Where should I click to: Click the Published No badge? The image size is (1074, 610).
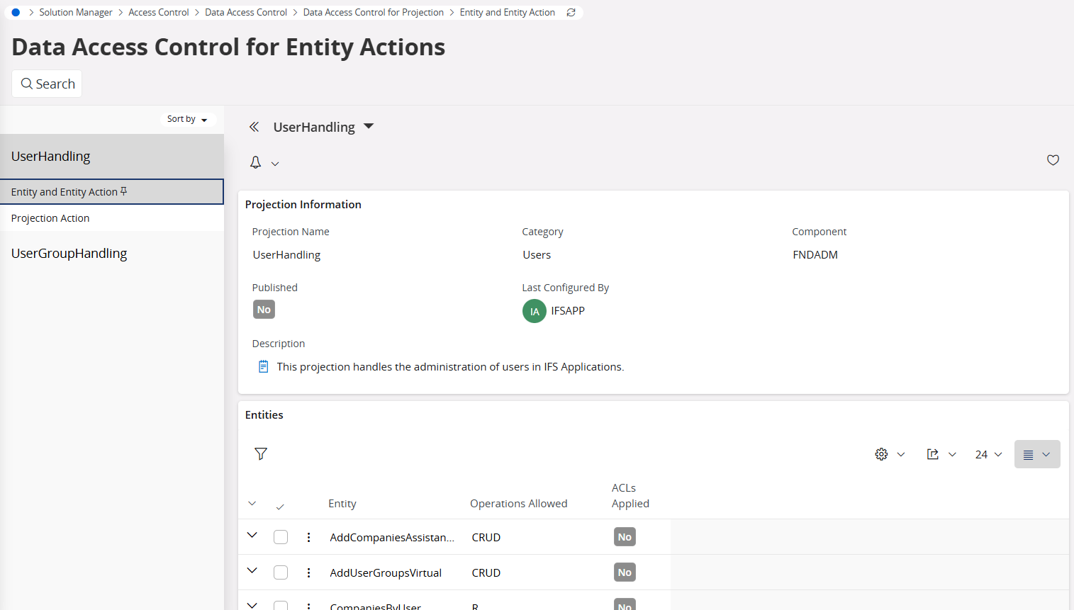tap(264, 310)
